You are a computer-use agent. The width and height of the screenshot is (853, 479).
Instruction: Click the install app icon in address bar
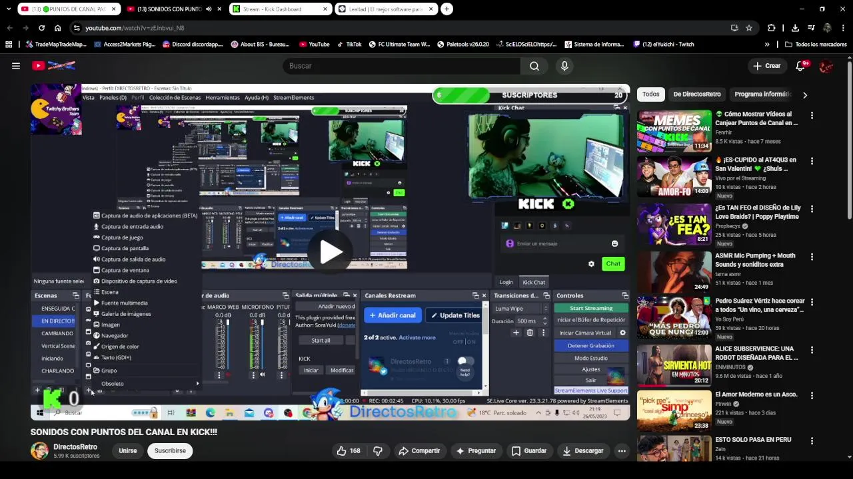click(734, 28)
